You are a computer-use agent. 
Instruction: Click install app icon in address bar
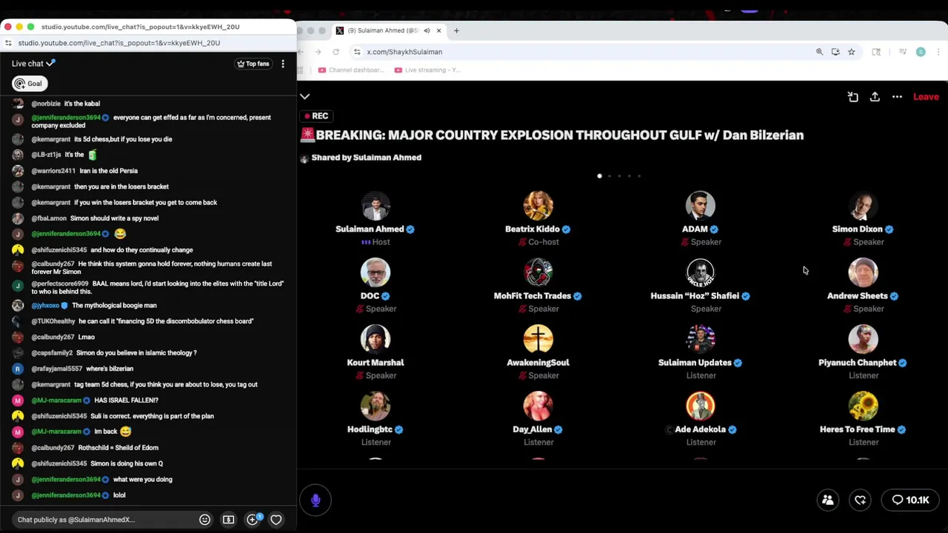(x=835, y=52)
